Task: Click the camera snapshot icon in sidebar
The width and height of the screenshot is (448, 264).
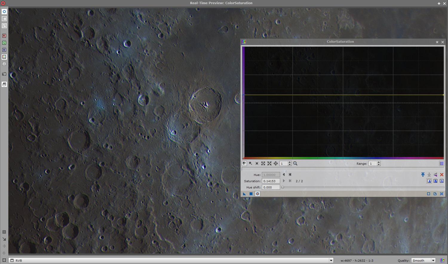Action: click(x=4, y=74)
